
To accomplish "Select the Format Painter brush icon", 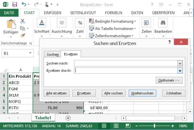I will (23, 36).
